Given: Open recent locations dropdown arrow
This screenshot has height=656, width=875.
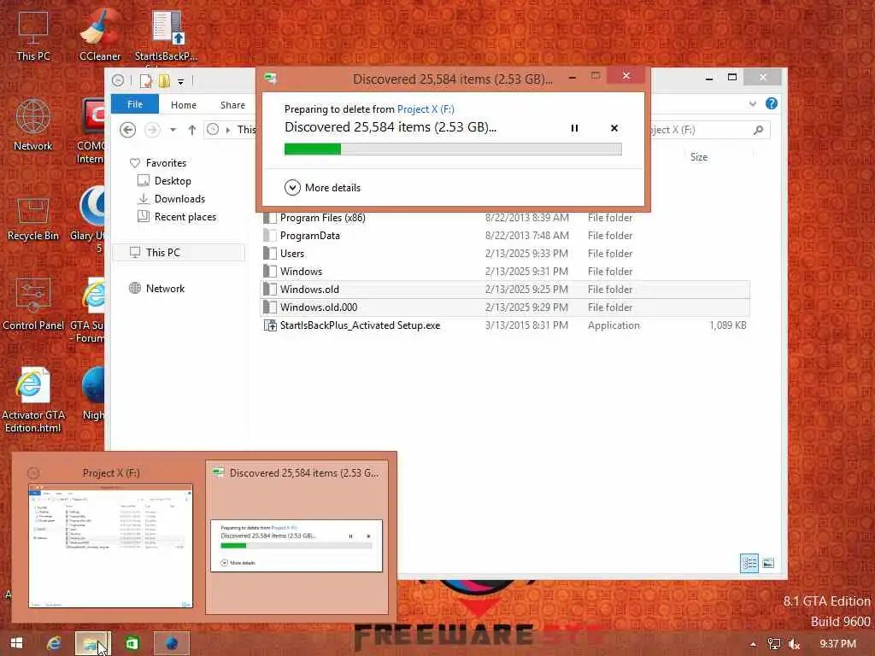Looking at the screenshot, I should tap(173, 130).
